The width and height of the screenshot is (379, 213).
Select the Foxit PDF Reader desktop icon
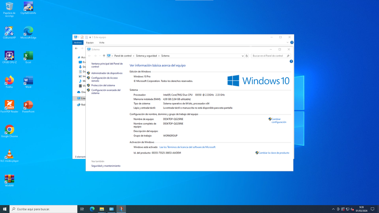point(9,106)
